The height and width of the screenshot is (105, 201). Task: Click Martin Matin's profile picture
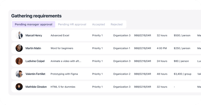(x=19, y=48)
